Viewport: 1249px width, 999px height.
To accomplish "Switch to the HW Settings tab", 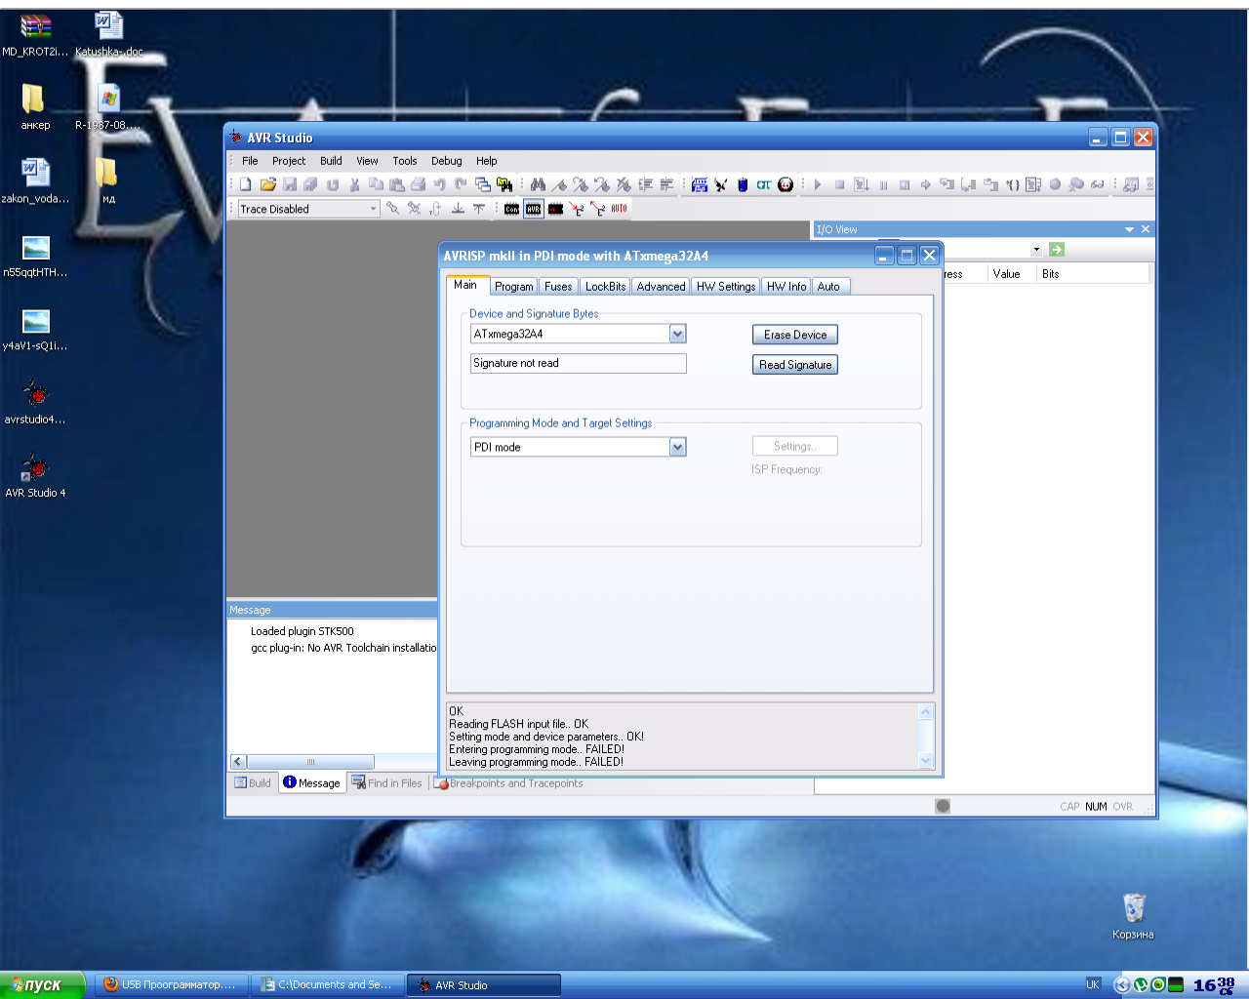I will tap(725, 287).
